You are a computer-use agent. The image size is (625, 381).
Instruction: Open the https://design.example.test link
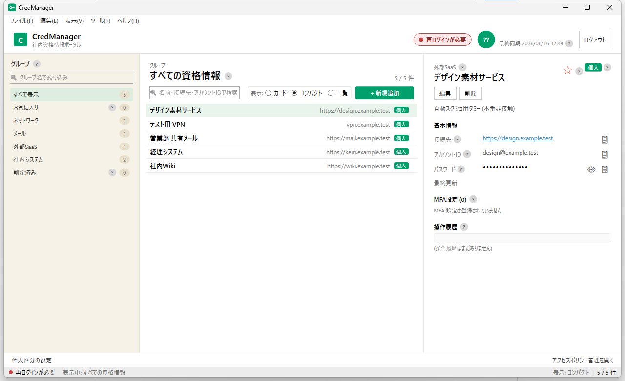coord(518,138)
